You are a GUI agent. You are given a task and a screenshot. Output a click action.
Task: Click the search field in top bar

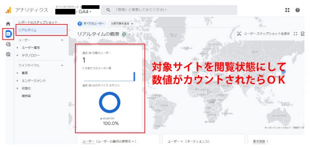coord(169,10)
